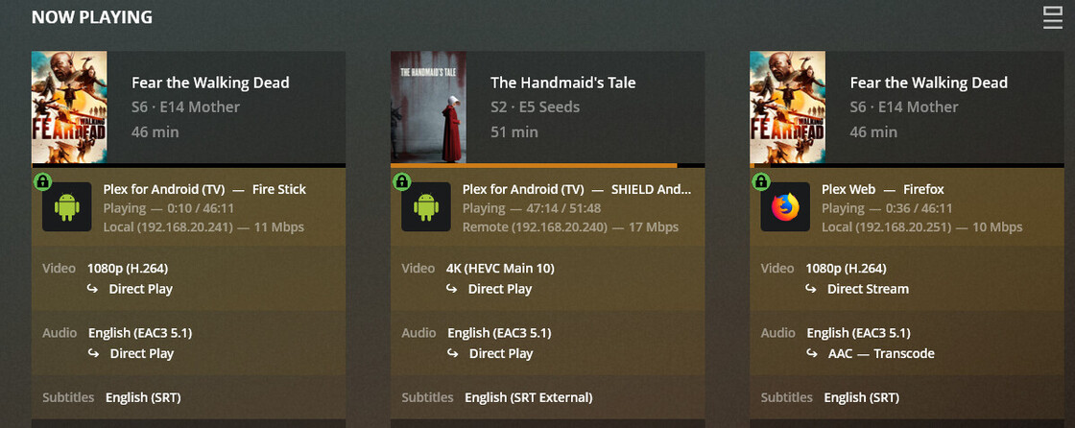Click green secure lock on SHIELD session
Viewport: 1075px width, 428px height.
pyautogui.click(x=402, y=181)
